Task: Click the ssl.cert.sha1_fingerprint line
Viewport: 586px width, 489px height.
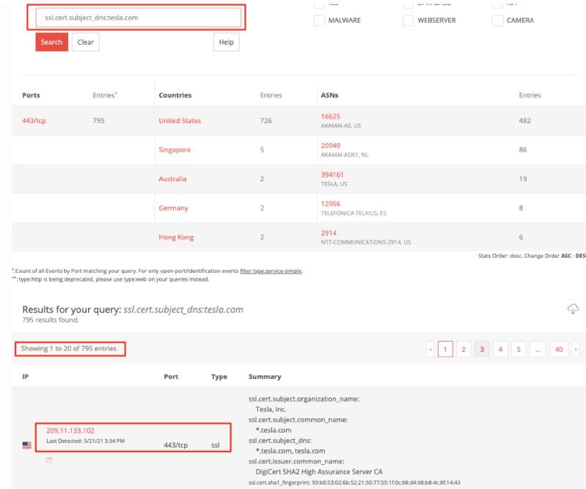Action: [x=354, y=482]
